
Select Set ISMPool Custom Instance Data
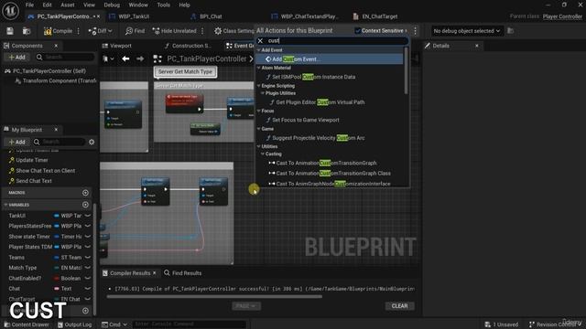tap(313, 77)
